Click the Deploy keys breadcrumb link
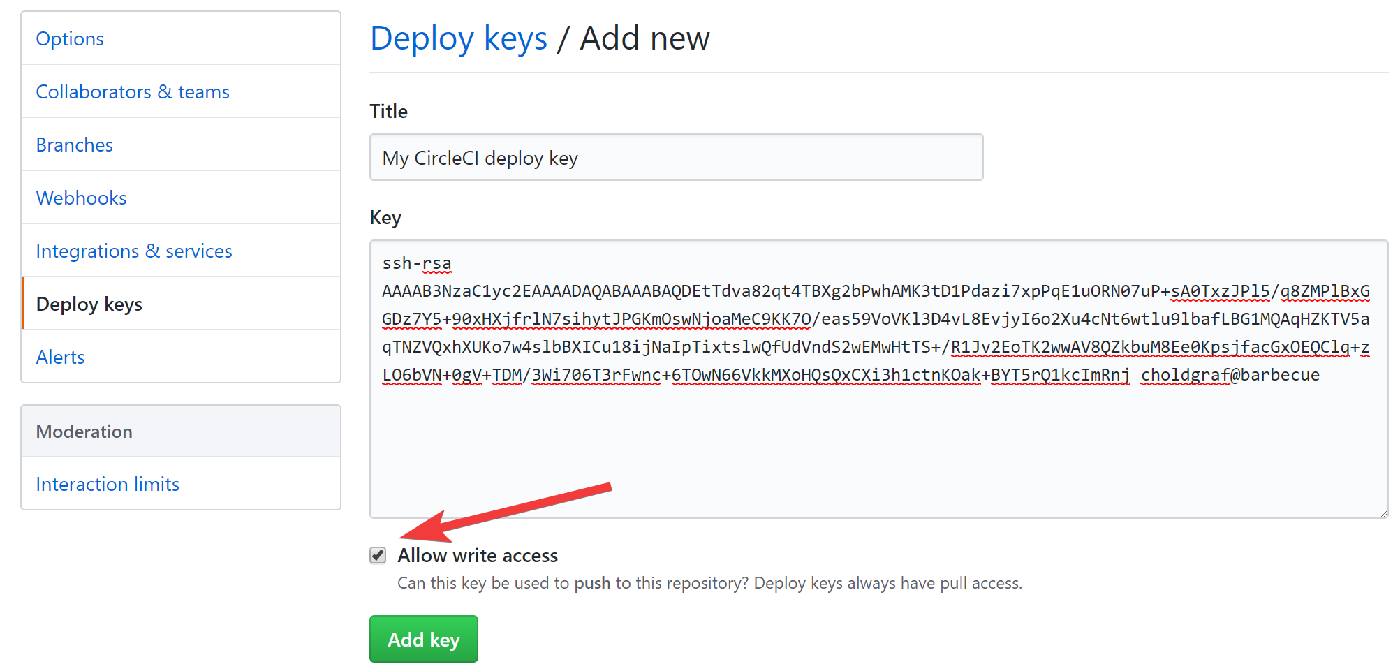This screenshot has height=671, width=1400. [459, 38]
